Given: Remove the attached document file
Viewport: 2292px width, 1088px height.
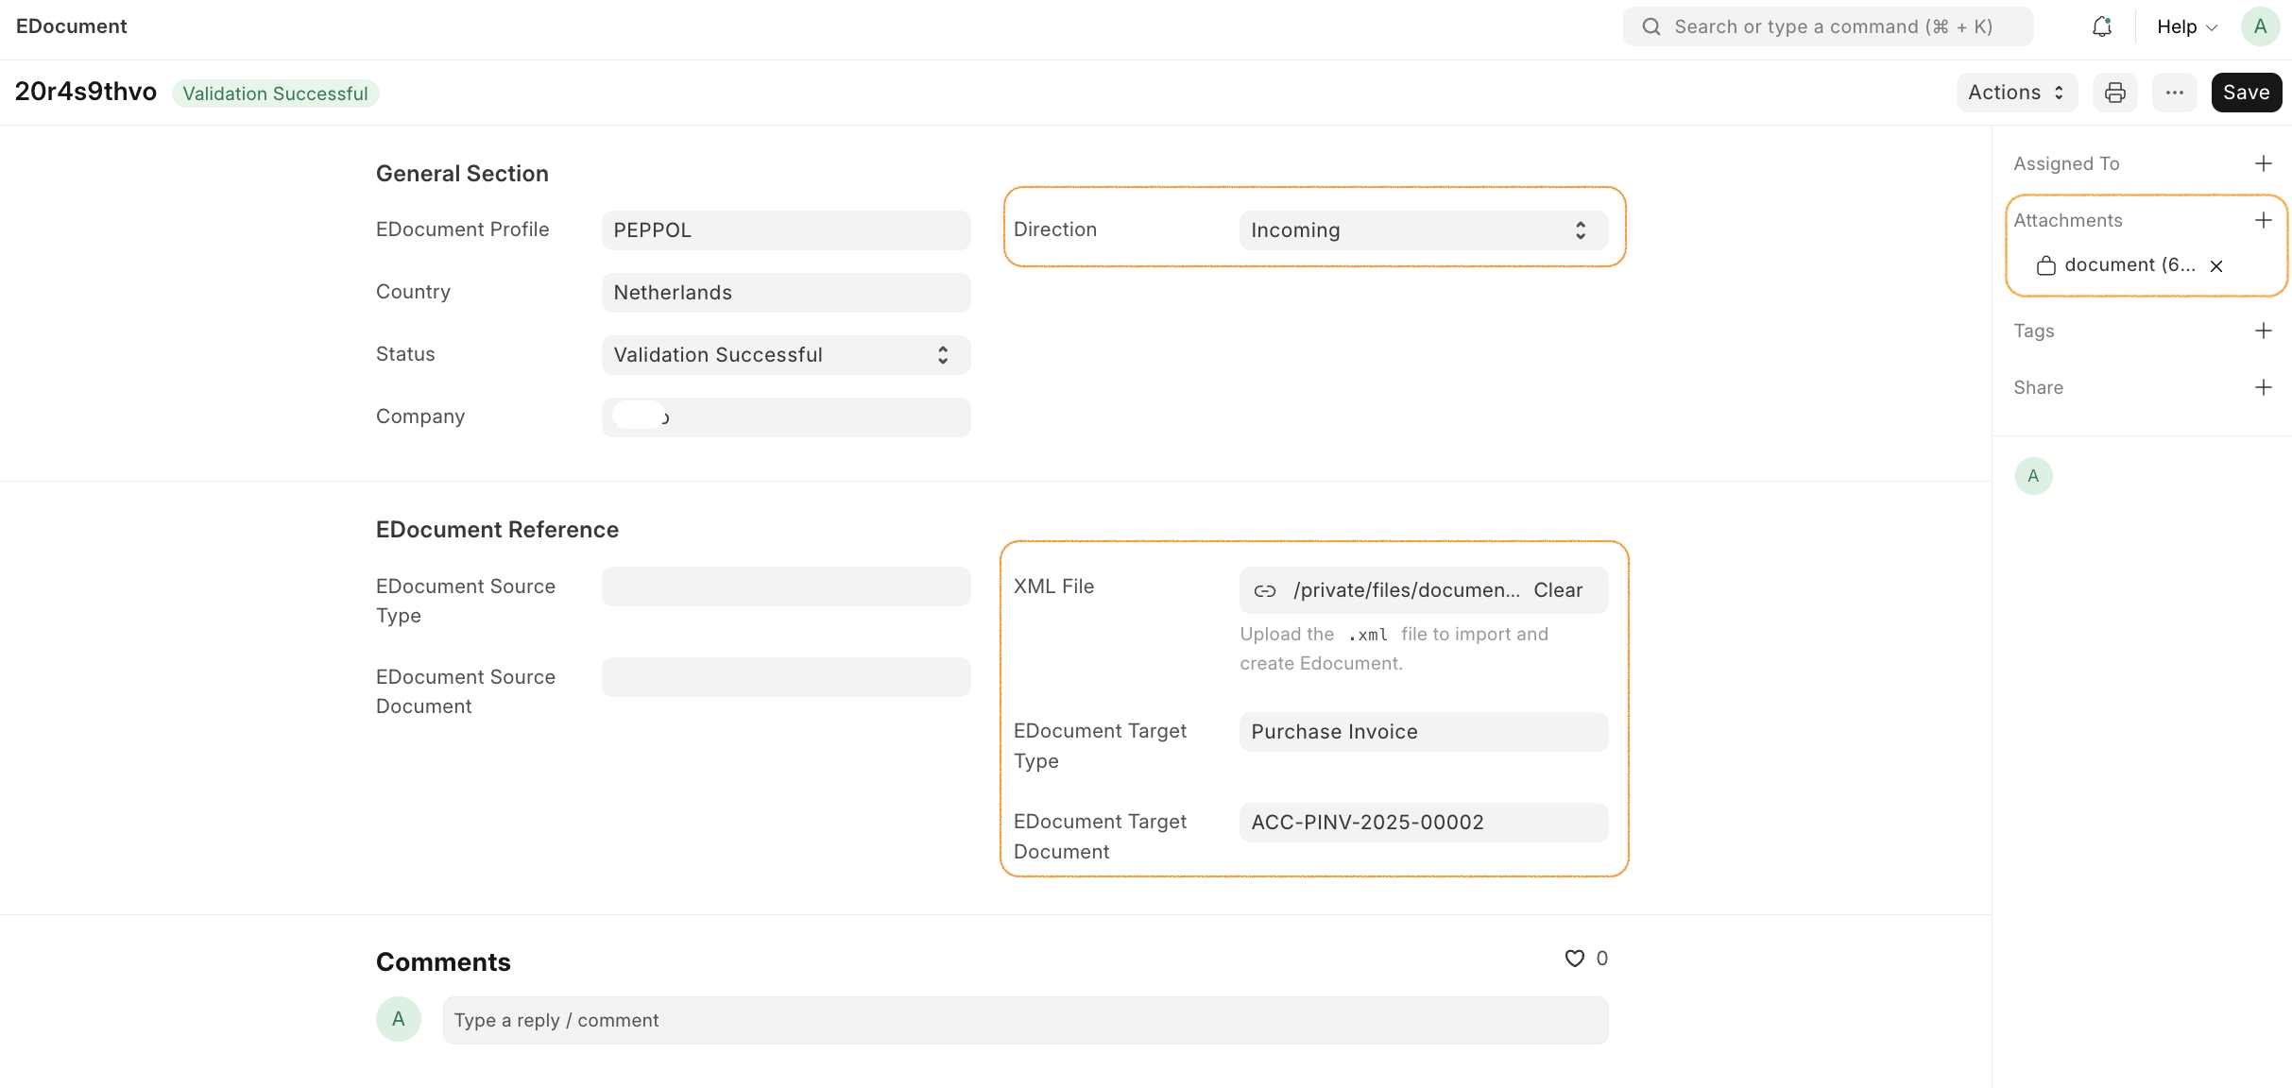Looking at the screenshot, I should pos(2216,266).
